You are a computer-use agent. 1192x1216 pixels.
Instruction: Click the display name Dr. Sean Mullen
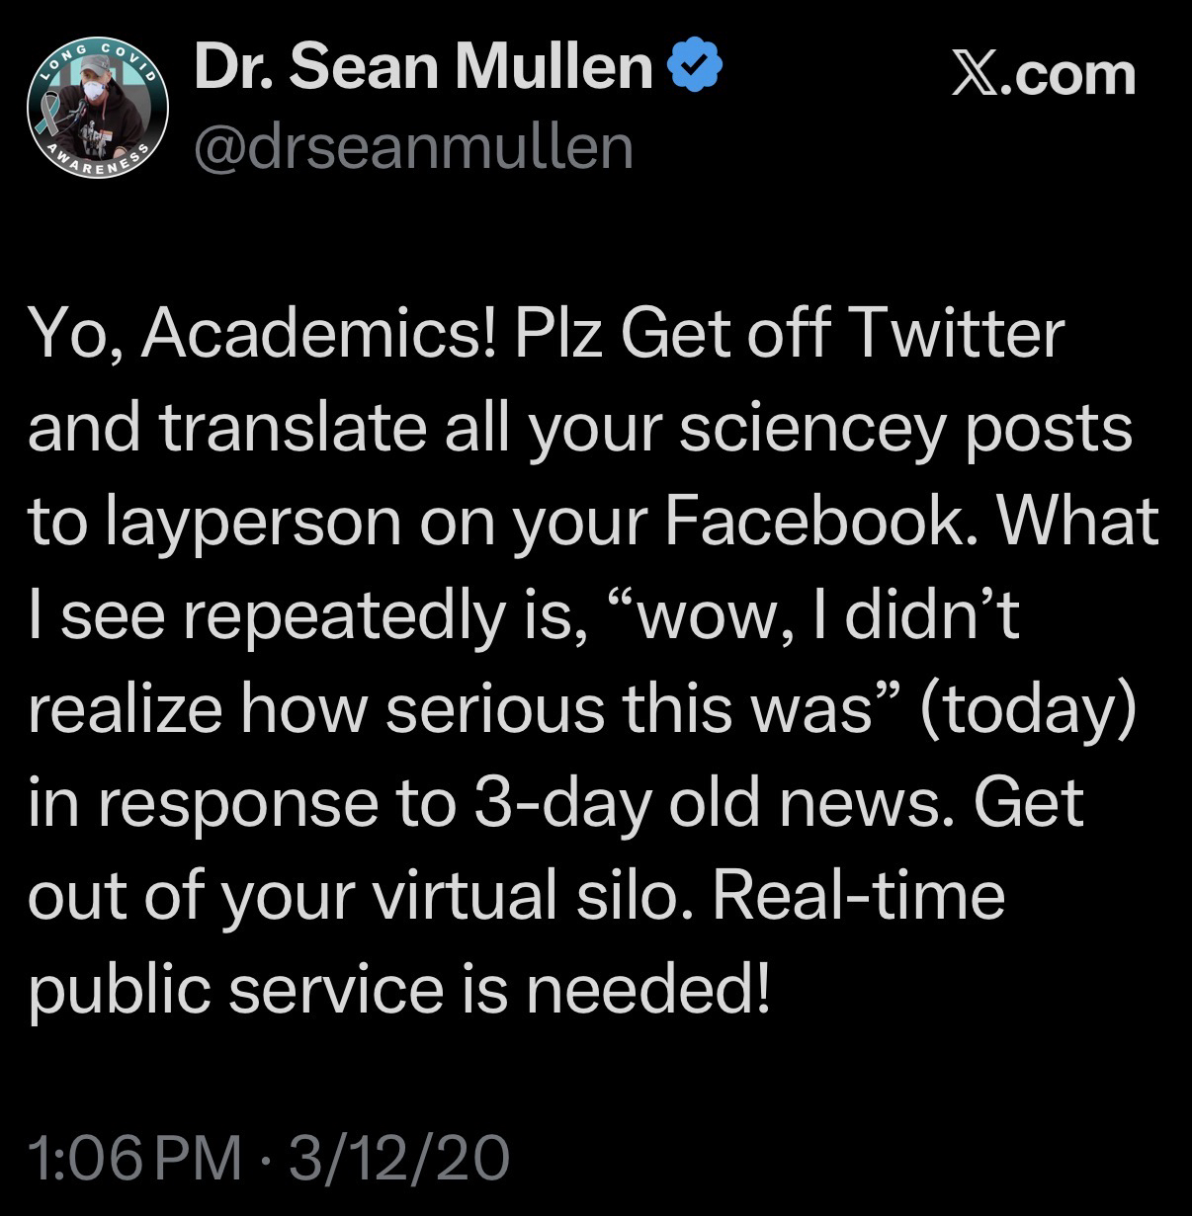click(424, 68)
